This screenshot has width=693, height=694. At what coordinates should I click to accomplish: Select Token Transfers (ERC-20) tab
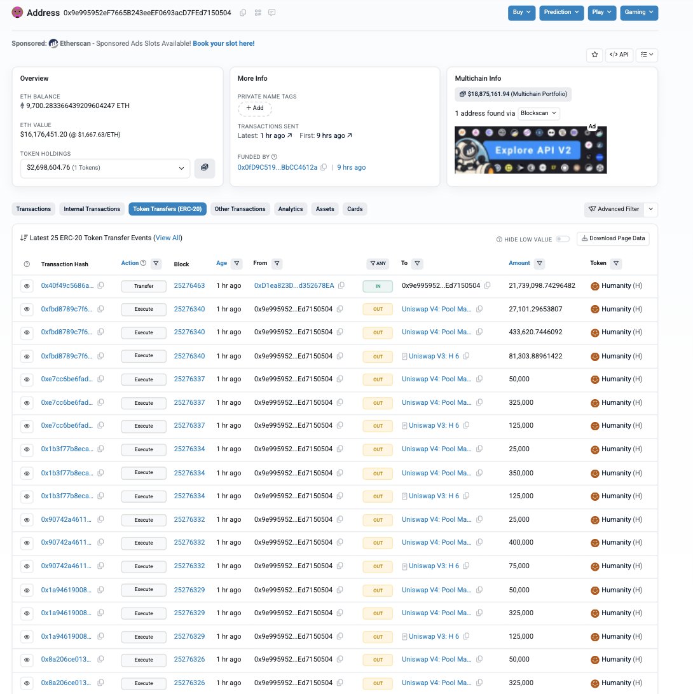click(x=167, y=209)
